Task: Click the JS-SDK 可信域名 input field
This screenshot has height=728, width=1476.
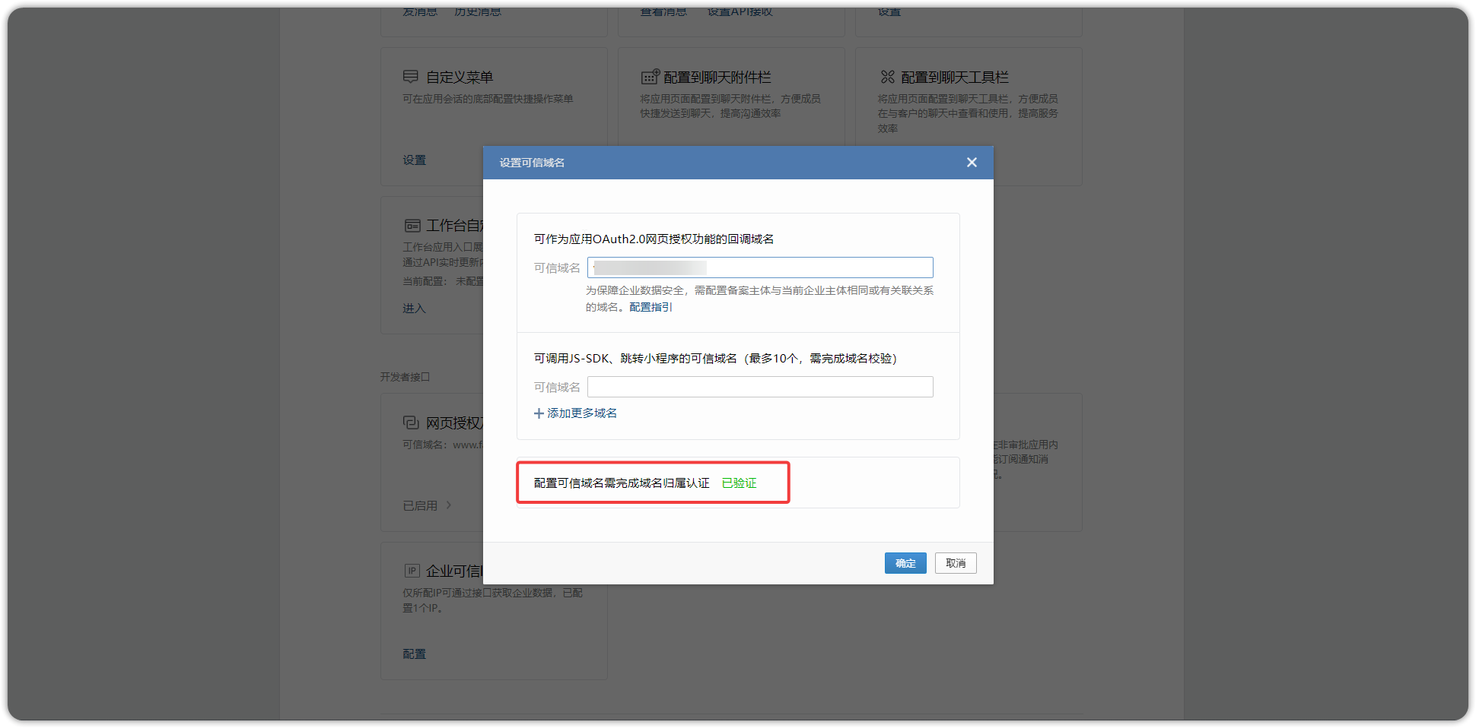Action: coord(760,387)
